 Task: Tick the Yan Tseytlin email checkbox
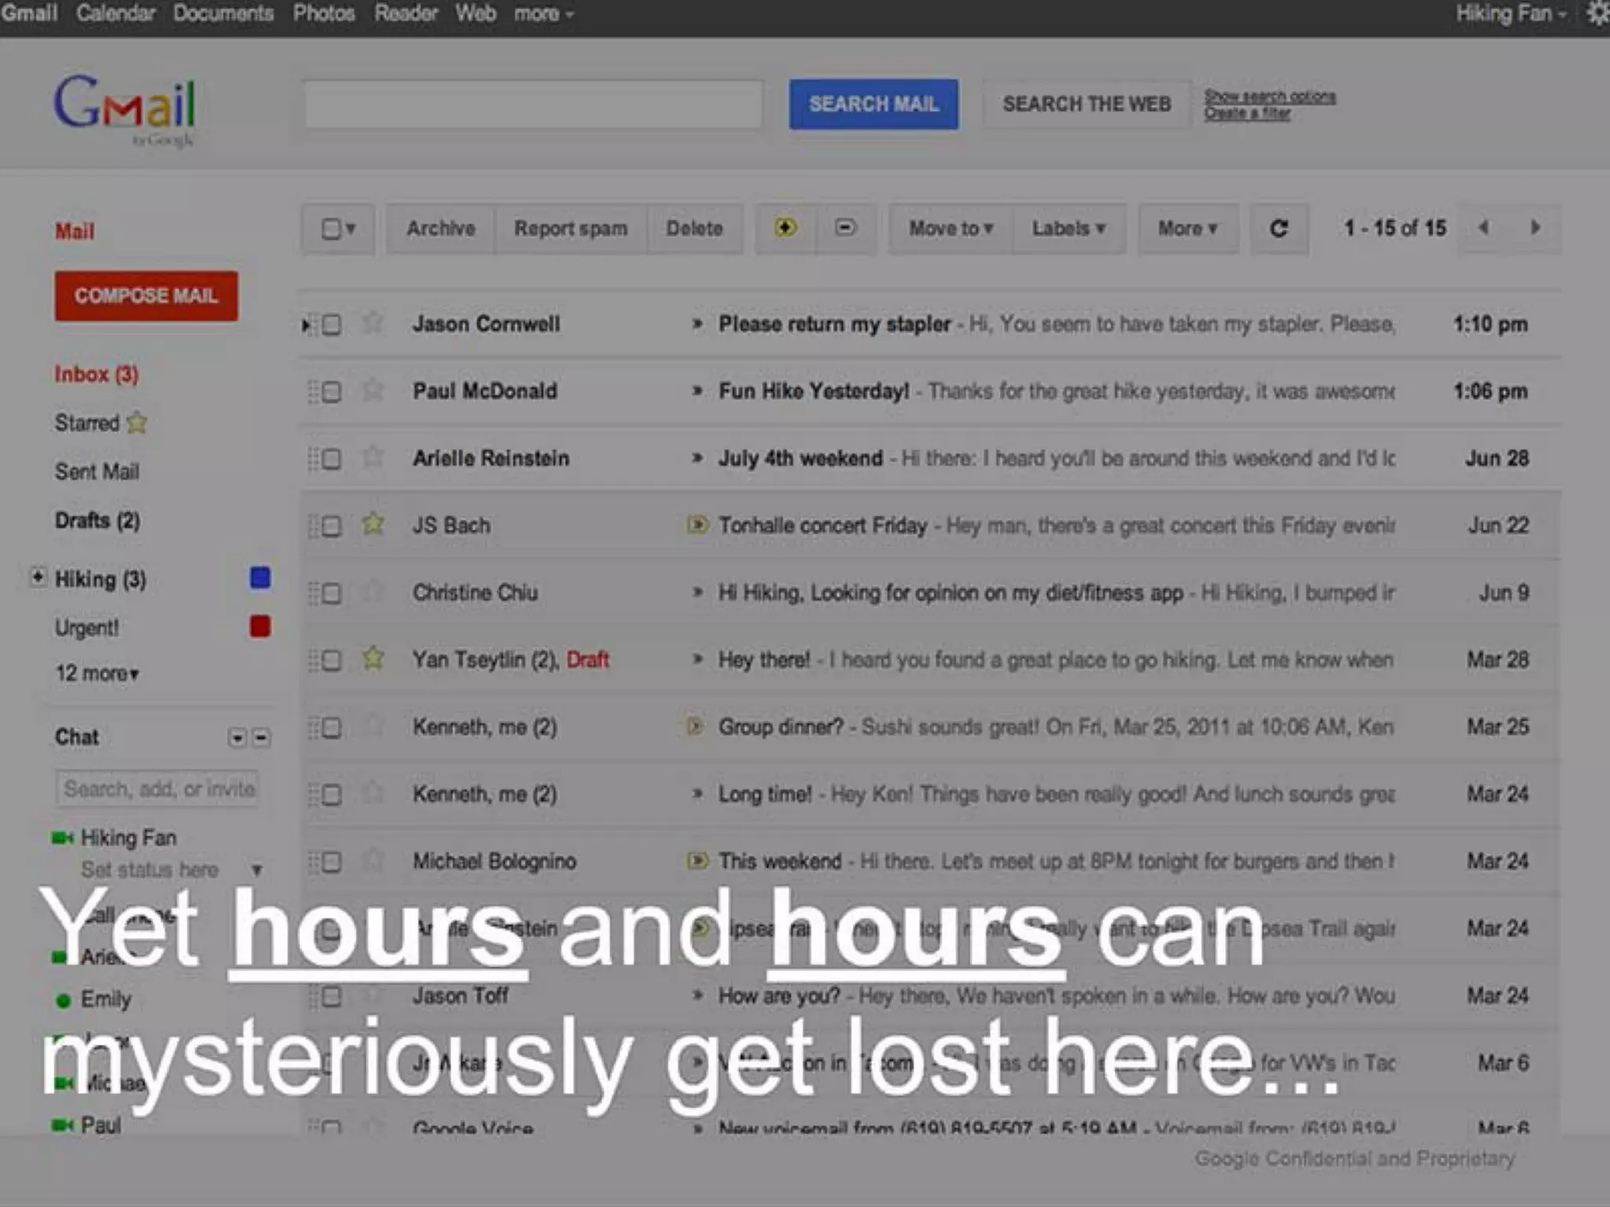332,660
